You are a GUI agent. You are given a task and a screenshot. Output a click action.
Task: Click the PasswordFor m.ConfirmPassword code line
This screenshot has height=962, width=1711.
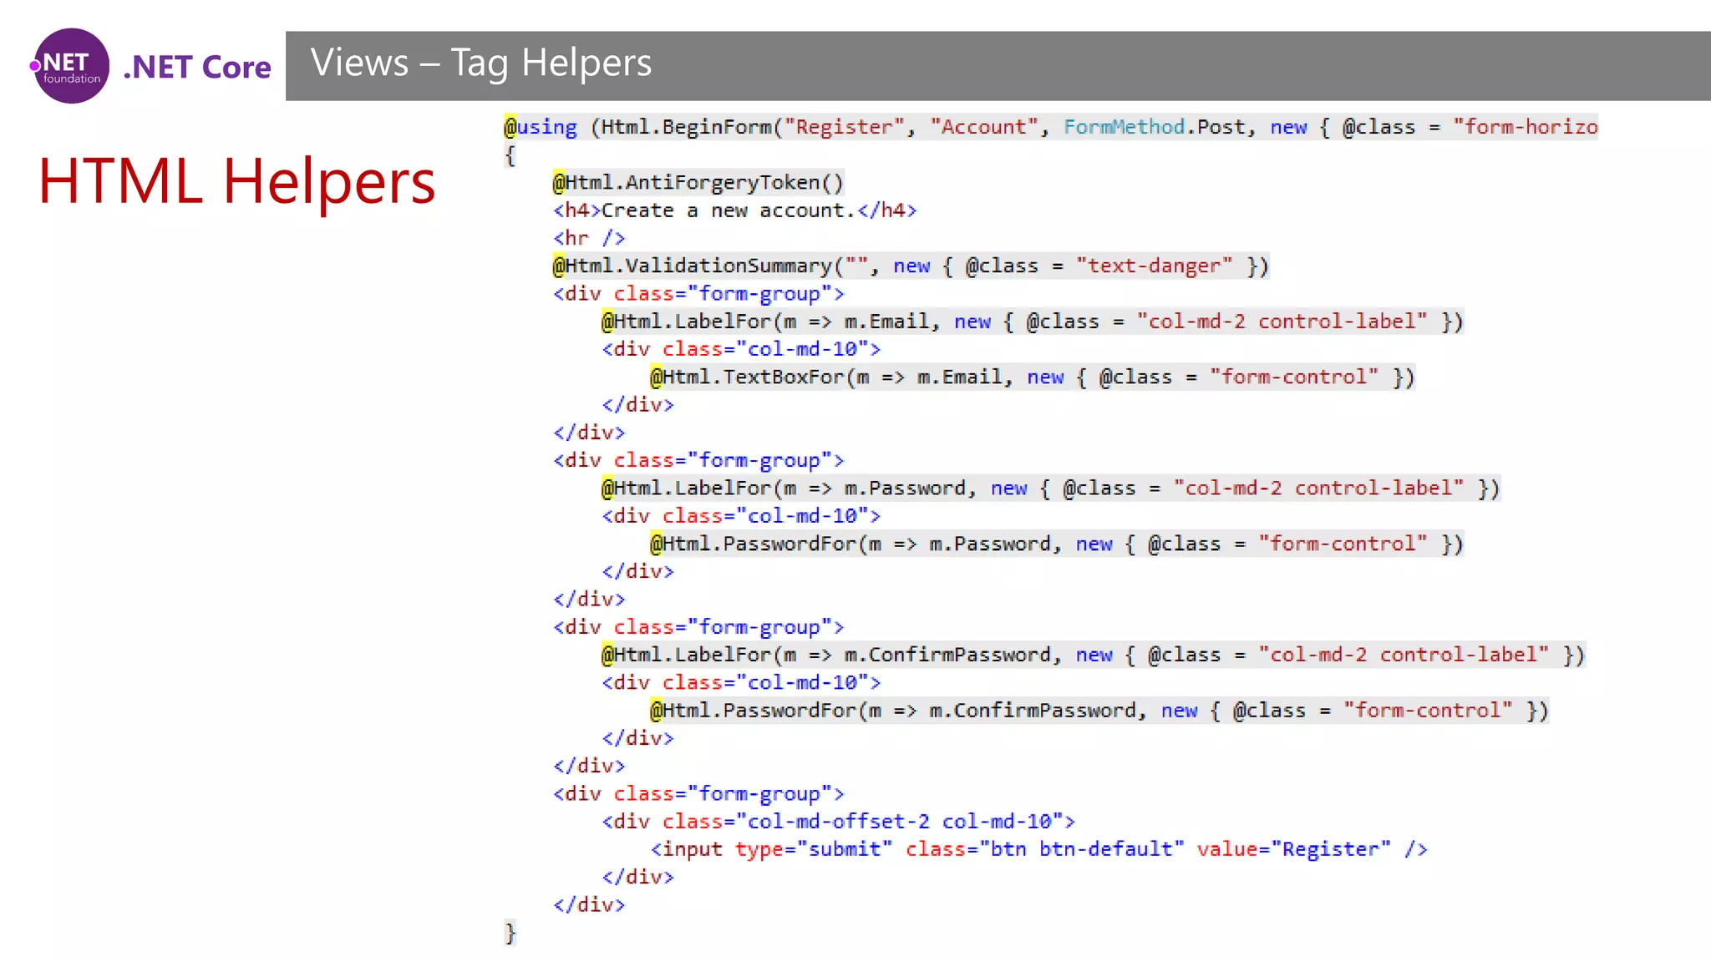(x=1099, y=711)
